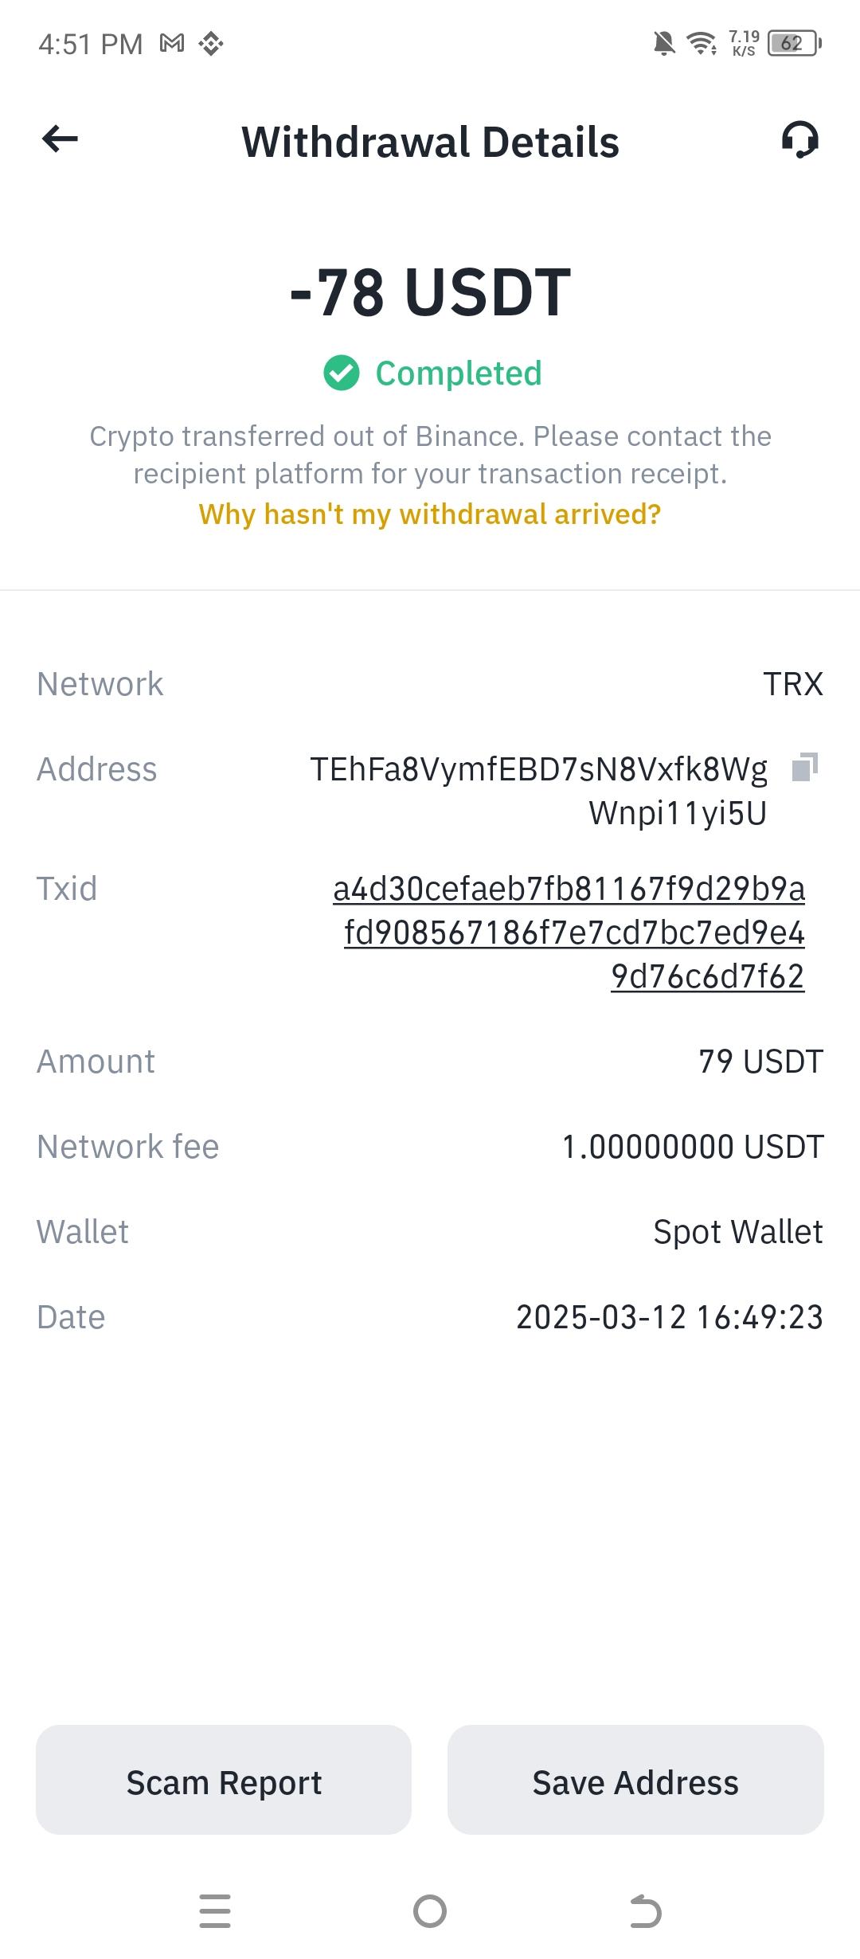Tap the Wi-Fi status icon
The image size is (860, 1959).
(702, 43)
